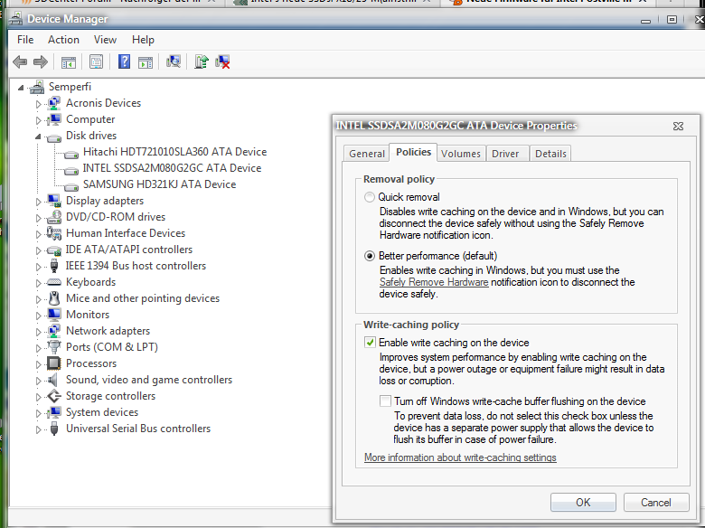Click the Device Manager title bar icon
705x528 pixels.
[15, 18]
